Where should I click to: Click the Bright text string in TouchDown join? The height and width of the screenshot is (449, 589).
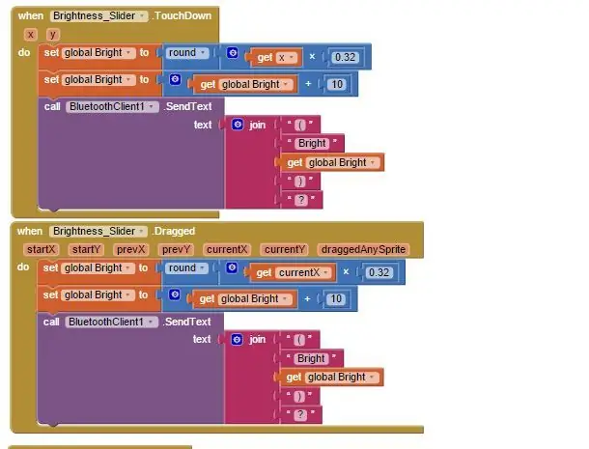(312, 144)
